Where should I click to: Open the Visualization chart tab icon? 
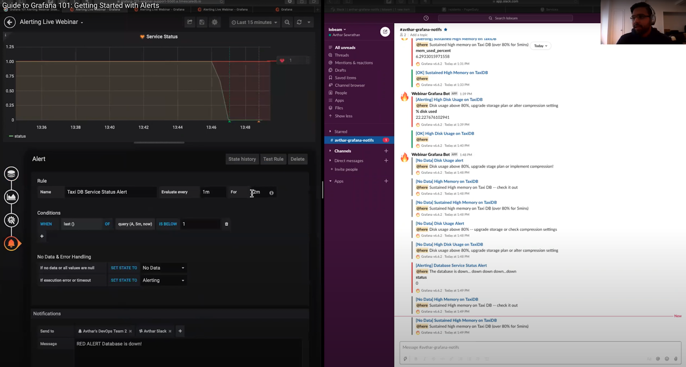point(12,197)
